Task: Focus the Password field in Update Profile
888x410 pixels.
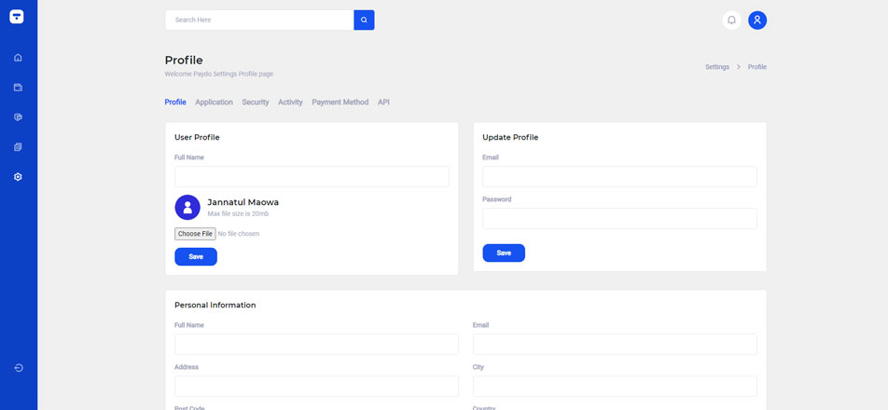Action: pos(619,218)
